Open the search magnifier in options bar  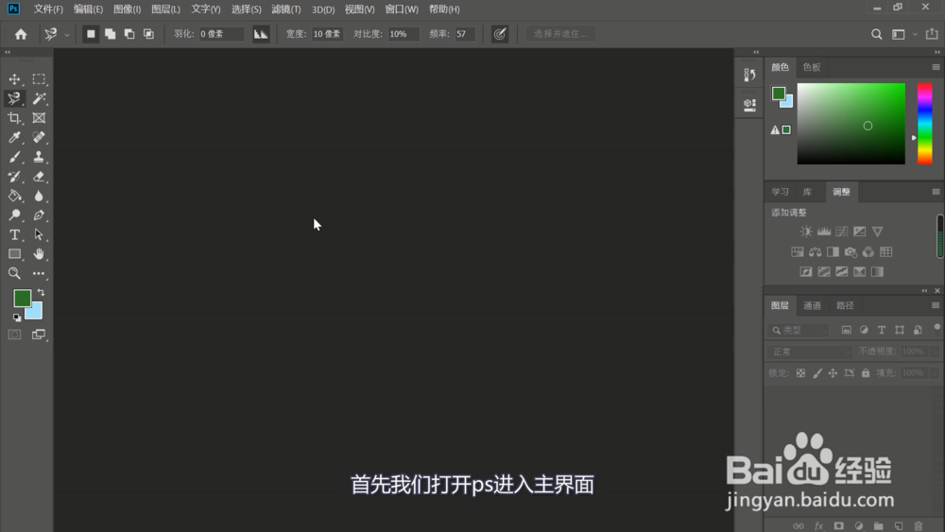876,34
